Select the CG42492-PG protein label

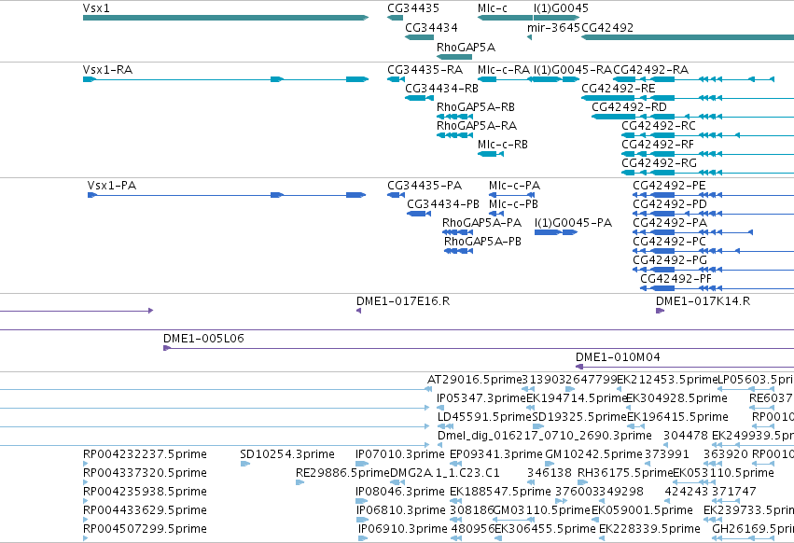(x=670, y=260)
